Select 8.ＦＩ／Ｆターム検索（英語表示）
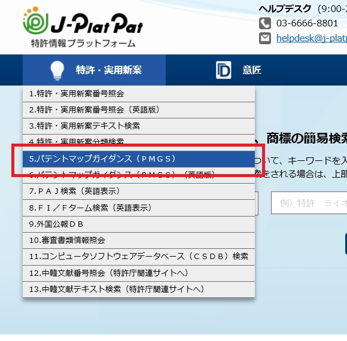This screenshot has width=347, height=341. 139,208
